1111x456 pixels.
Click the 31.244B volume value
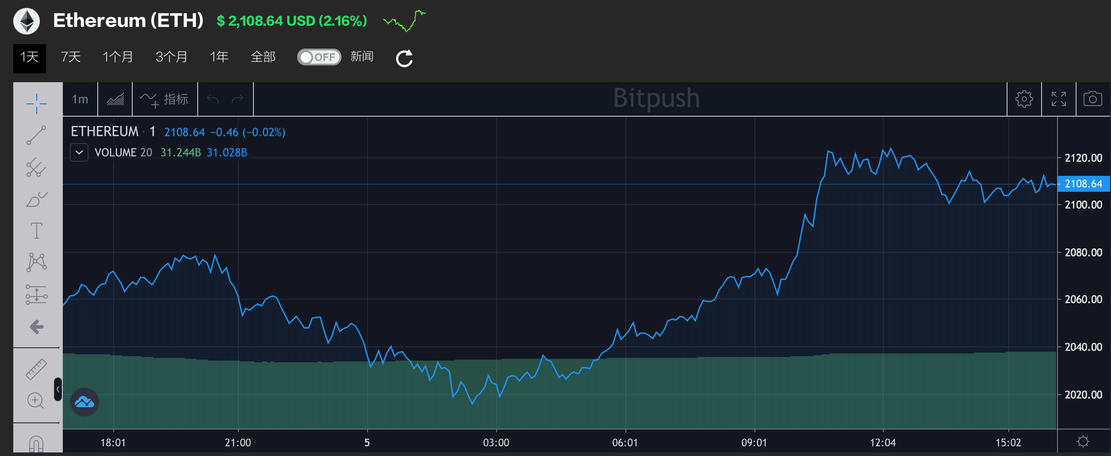[x=180, y=152]
